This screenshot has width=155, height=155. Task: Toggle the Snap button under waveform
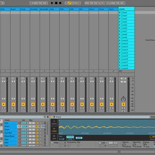(x=79, y=138)
